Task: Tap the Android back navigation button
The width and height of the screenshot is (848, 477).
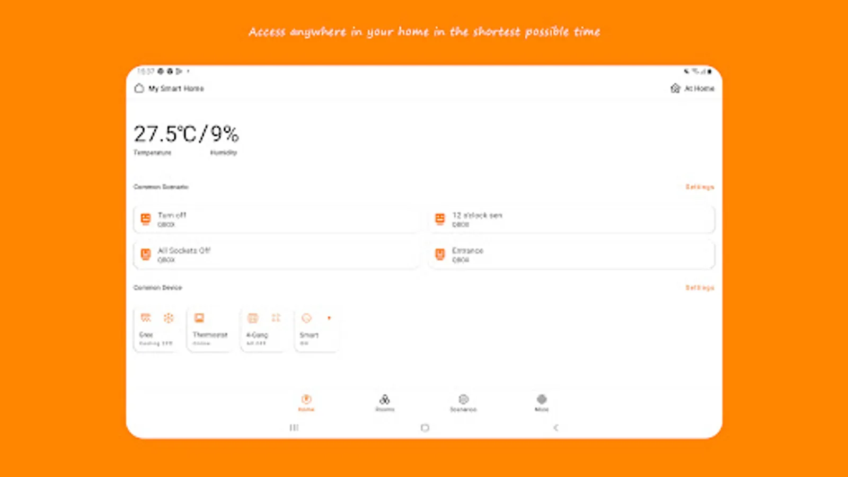Action: coord(555,428)
